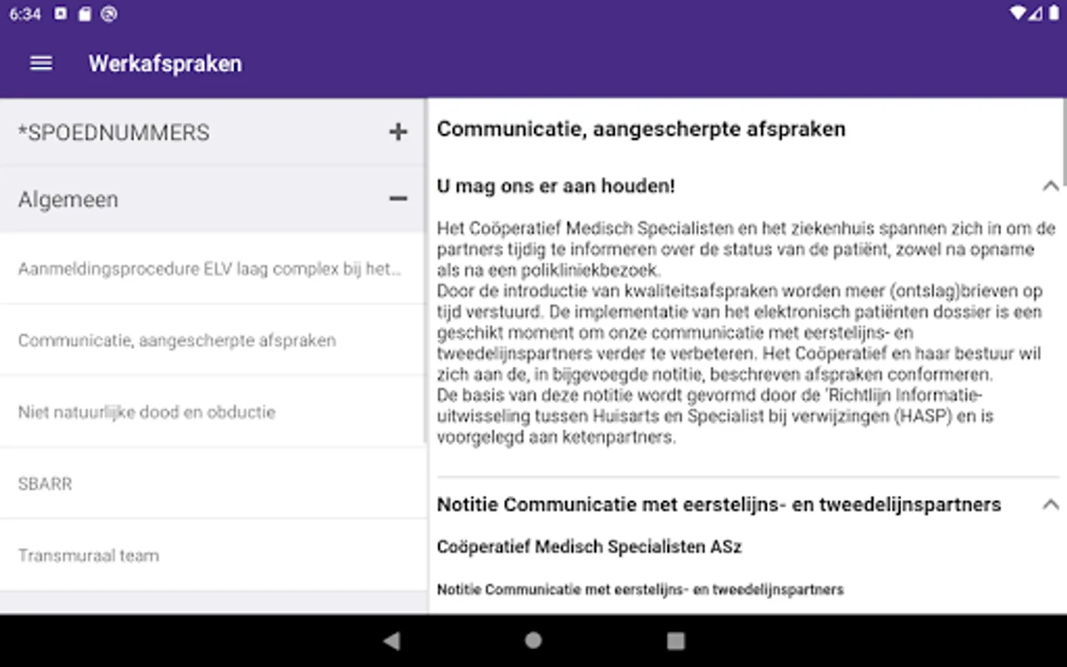1067x667 pixels.
Task: Open the Transmuraal team item
Action: click(x=213, y=556)
